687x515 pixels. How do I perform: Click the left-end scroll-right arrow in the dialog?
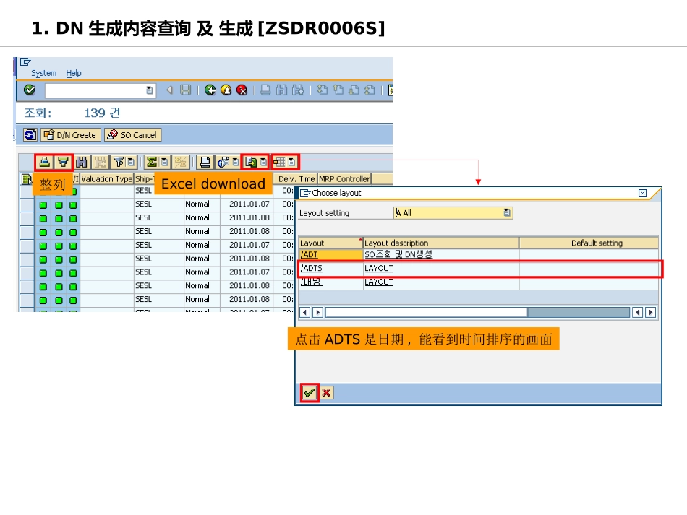(318, 313)
